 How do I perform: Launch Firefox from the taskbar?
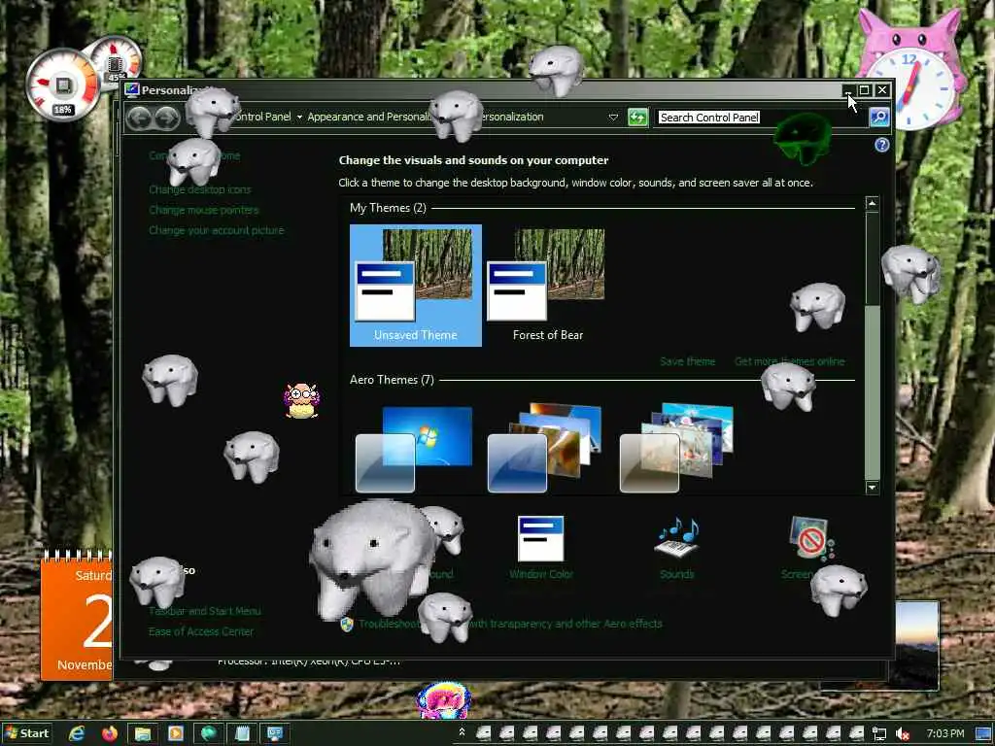click(x=109, y=734)
